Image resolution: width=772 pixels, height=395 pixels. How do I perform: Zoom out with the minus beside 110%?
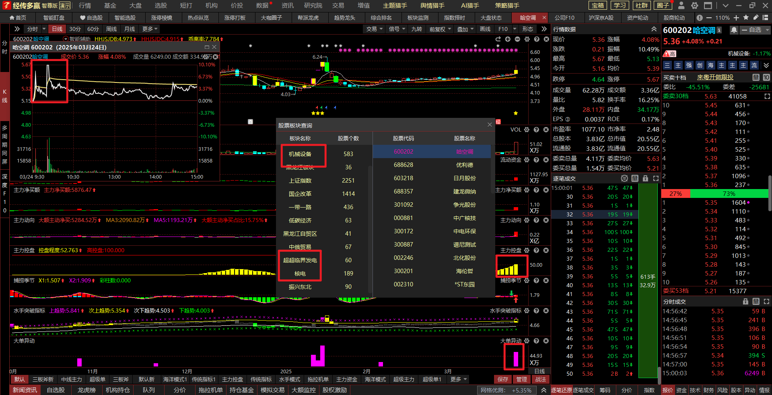pos(708,18)
